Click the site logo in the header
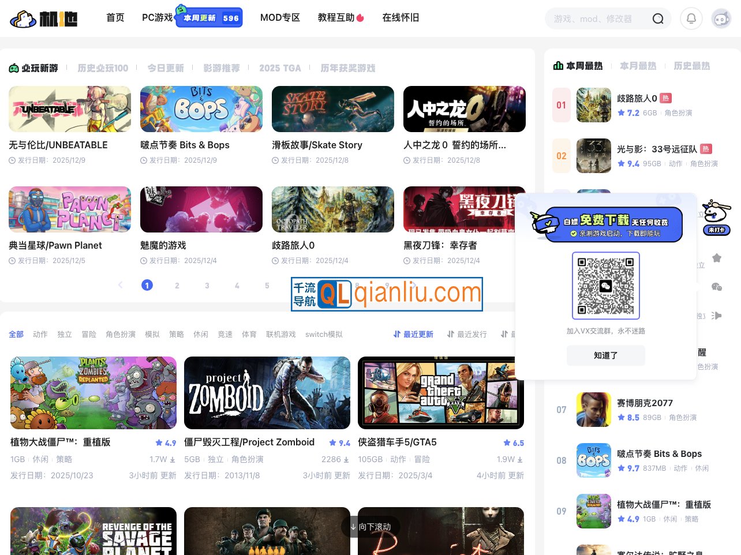 coord(44,18)
